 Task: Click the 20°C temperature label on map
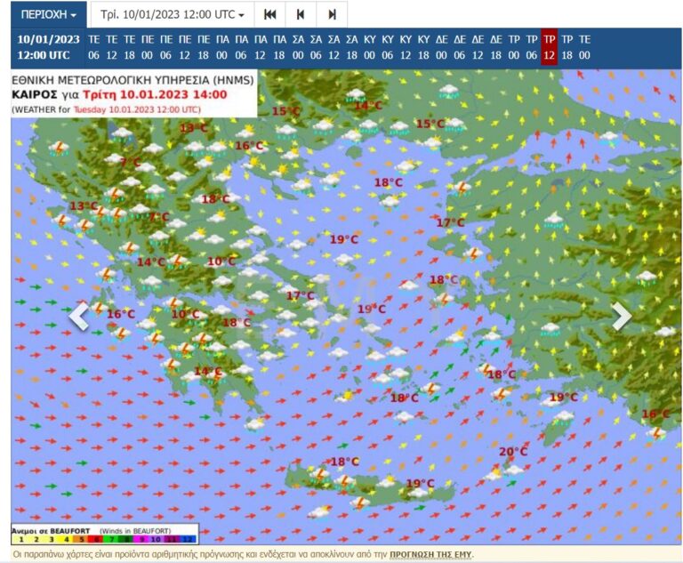click(512, 452)
